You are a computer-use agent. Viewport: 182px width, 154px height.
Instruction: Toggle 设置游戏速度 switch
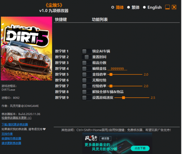point(86,98)
